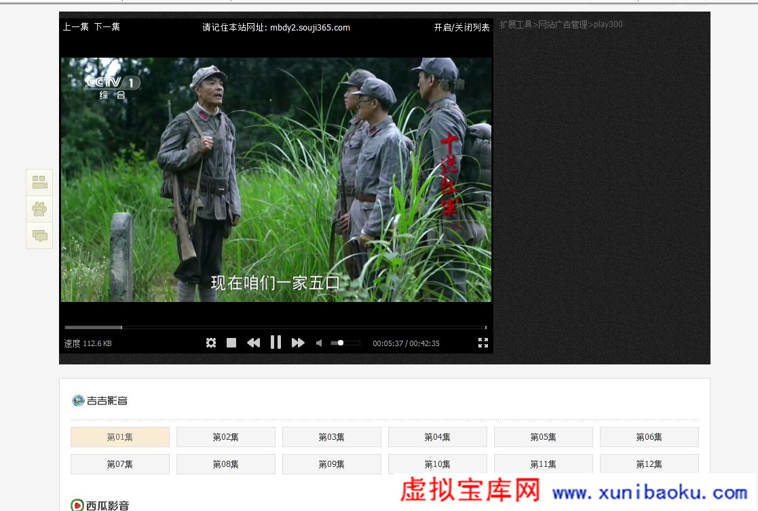Select episode 第02集

point(226,437)
